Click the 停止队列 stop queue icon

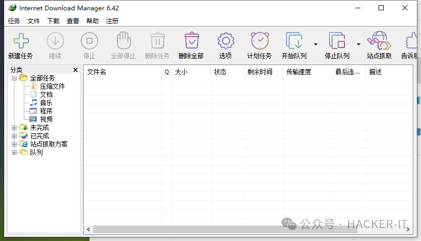click(x=337, y=40)
